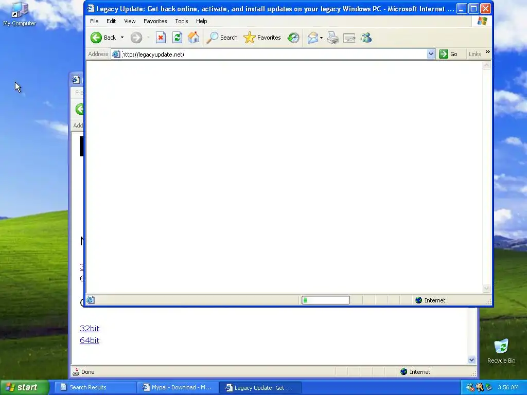
Task: Click the page icon in address bar
Action: [116, 54]
